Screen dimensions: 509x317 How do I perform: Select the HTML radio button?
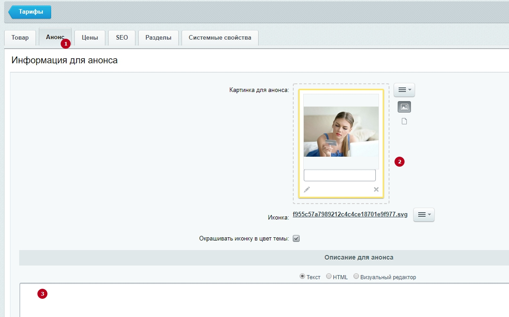[x=329, y=276]
